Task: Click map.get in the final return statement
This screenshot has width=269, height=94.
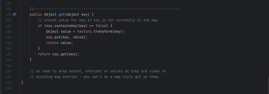Action: point(60,54)
